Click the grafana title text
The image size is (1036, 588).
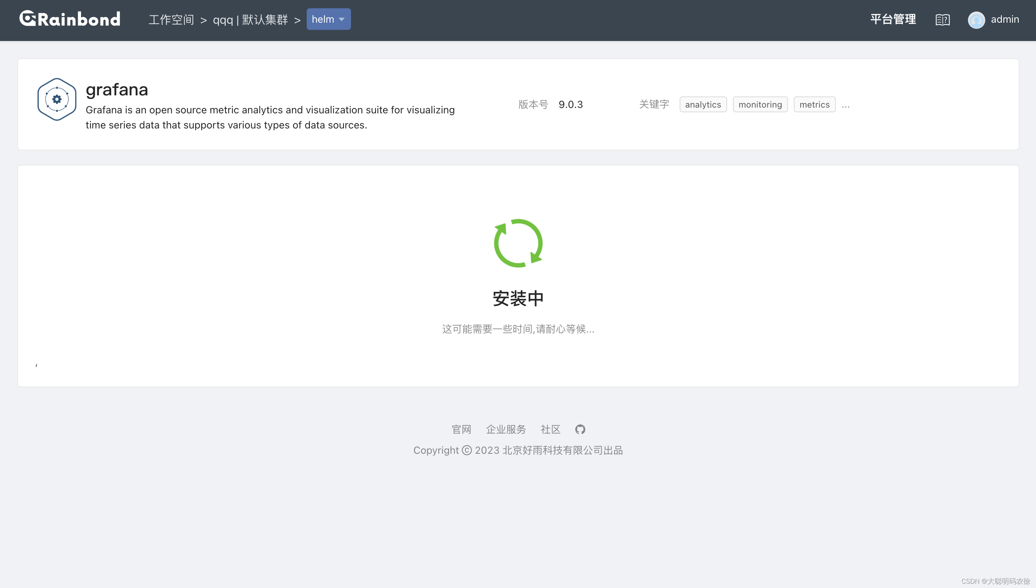[x=117, y=90]
